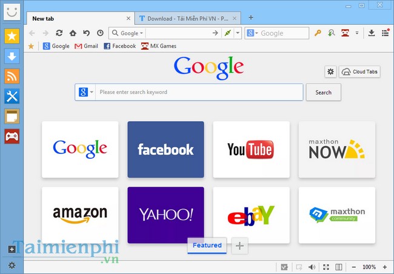This screenshot has height=274, width=394.
Task: Open browsing history with the clock icon
Action: tap(100, 33)
